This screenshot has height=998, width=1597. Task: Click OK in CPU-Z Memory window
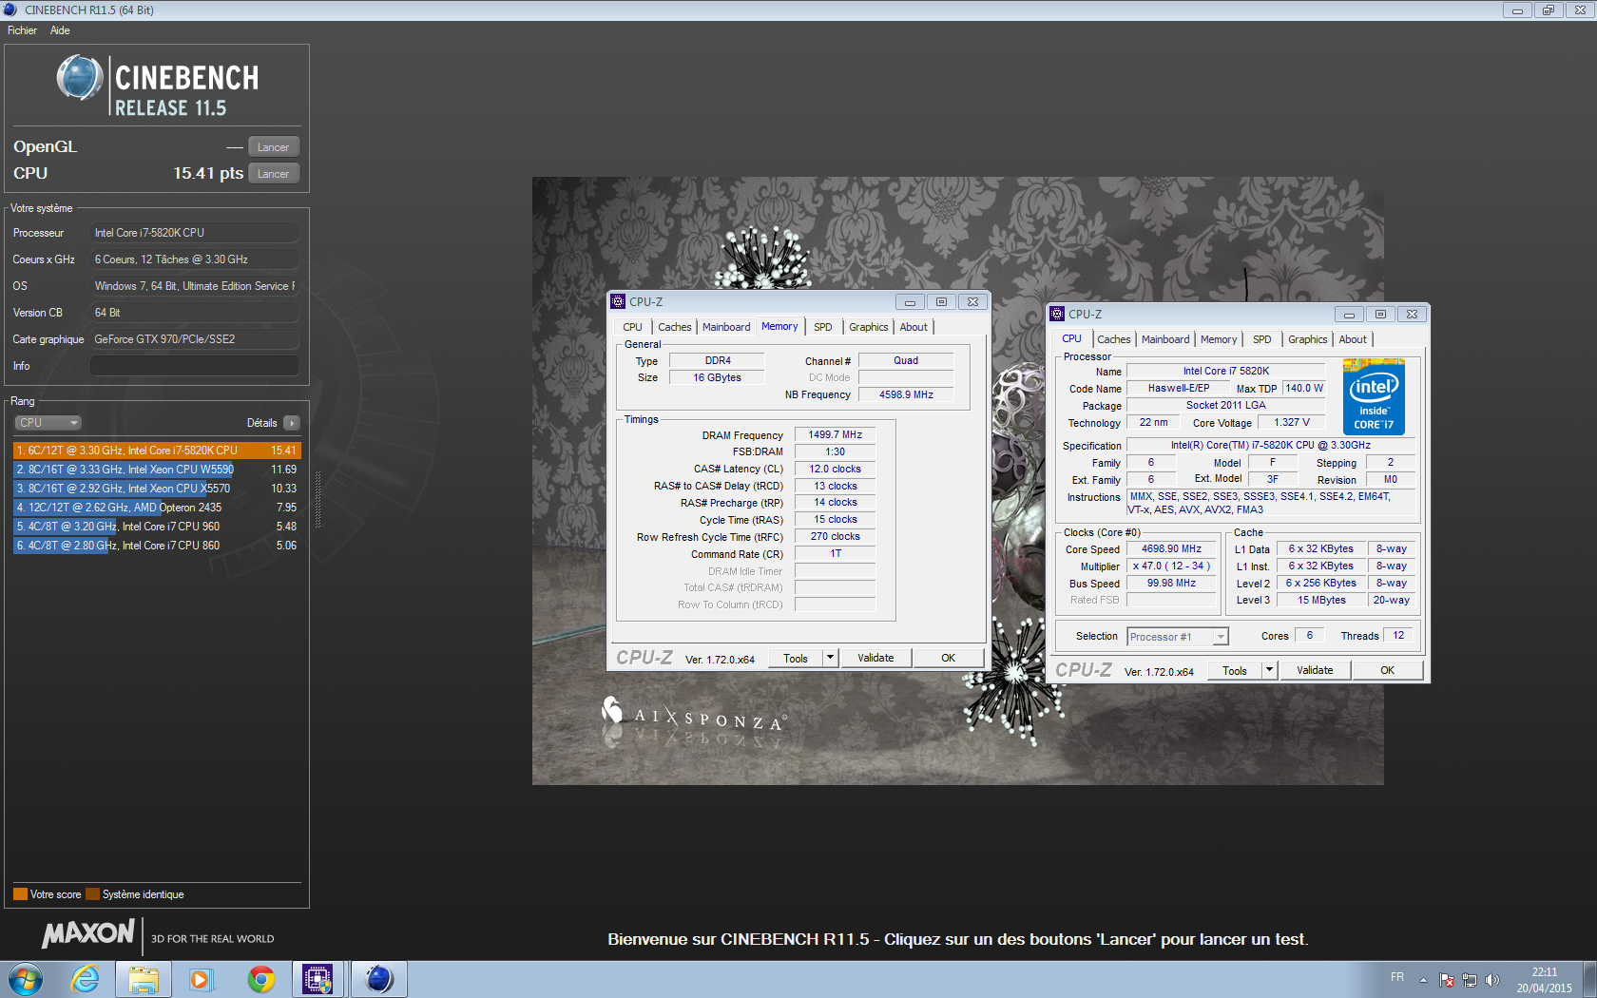coord(948,658)
